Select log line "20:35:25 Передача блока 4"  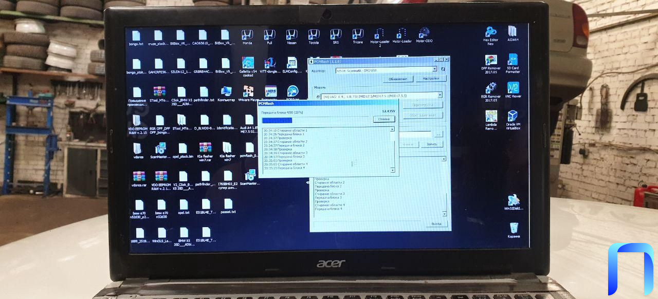click(284, 168)
